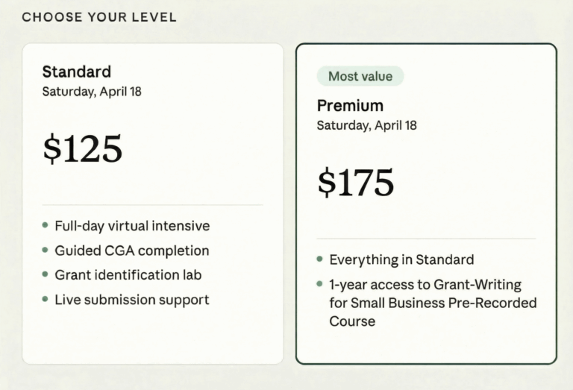Click the Grant identification lab feature

[x=128, y=275]
